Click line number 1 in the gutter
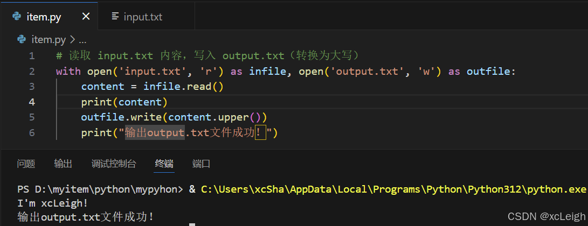 click(x=31, y=56)
